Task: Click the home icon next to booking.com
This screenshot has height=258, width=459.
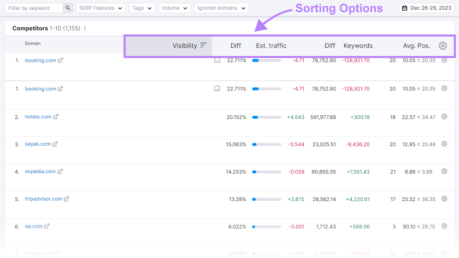Action: point(217,60)
